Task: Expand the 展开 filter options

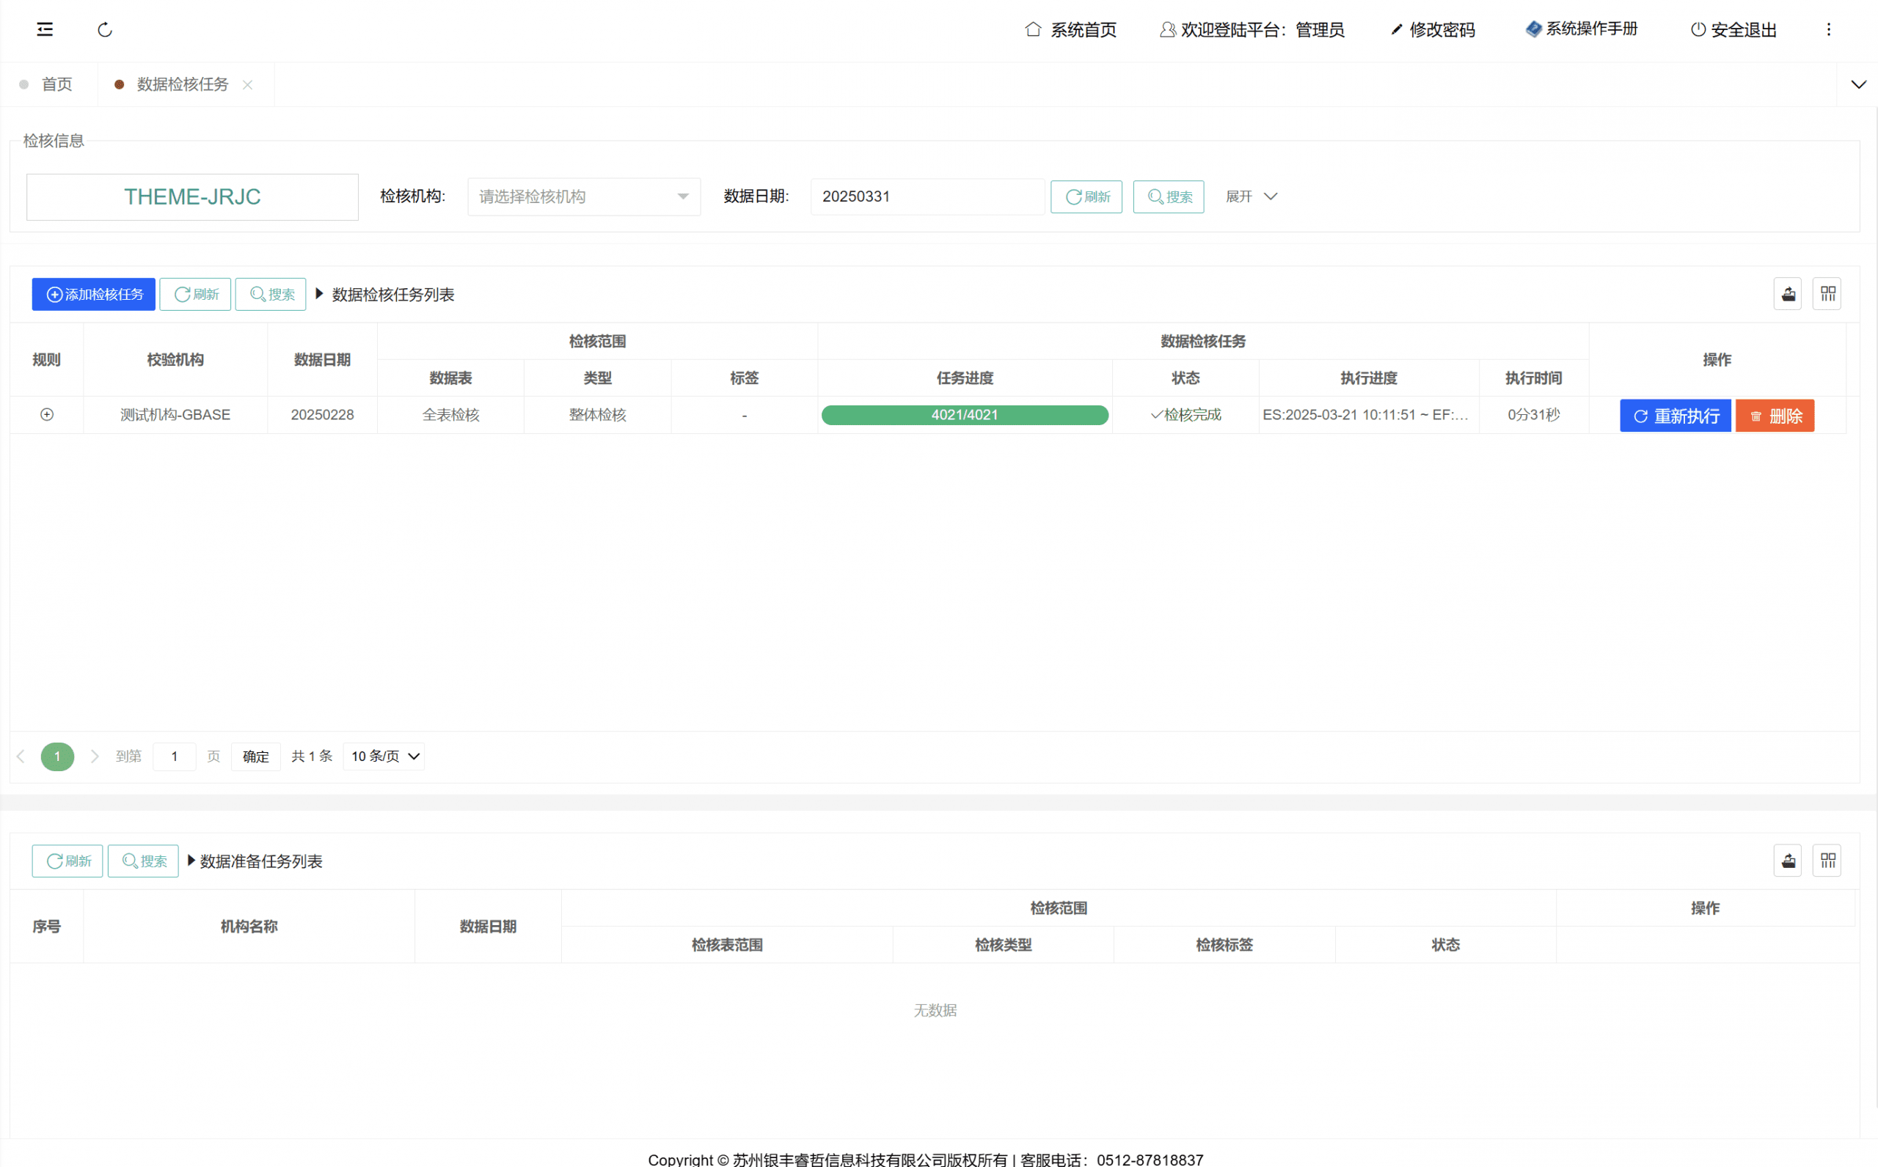Action: (1251, 196)
